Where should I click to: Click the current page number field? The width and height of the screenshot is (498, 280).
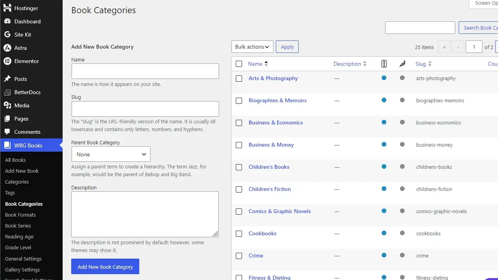pyautogui.click(x=474, y=47)
